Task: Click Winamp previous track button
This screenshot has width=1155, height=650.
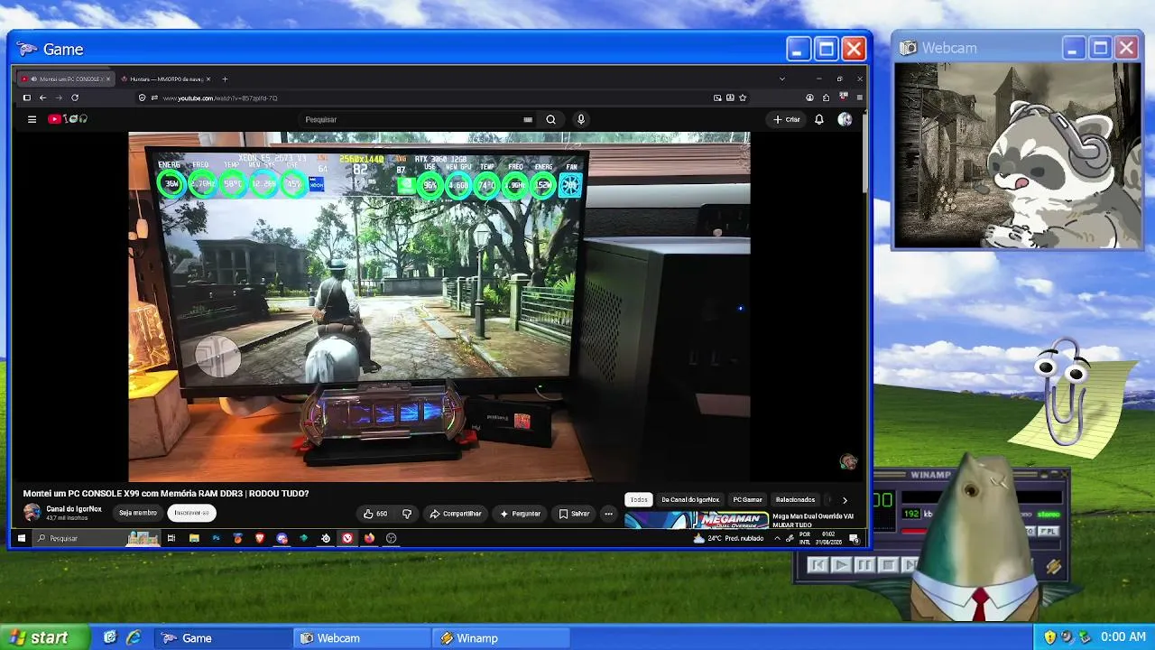Action: (818, 565)
